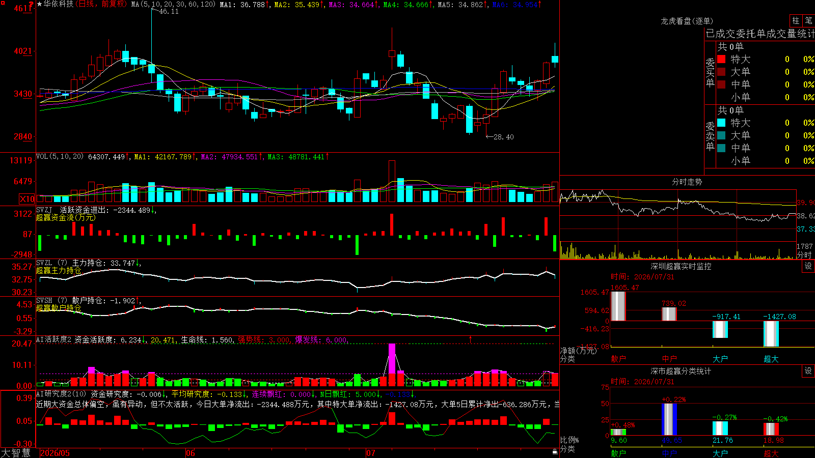The image size is (815, 458).
Task: Click the dark red 大单 buy-order swatch
Action: tap(721, 72)
